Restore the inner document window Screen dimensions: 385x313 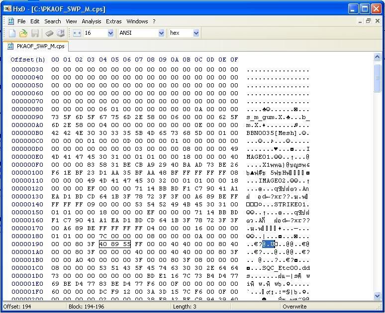369,21
